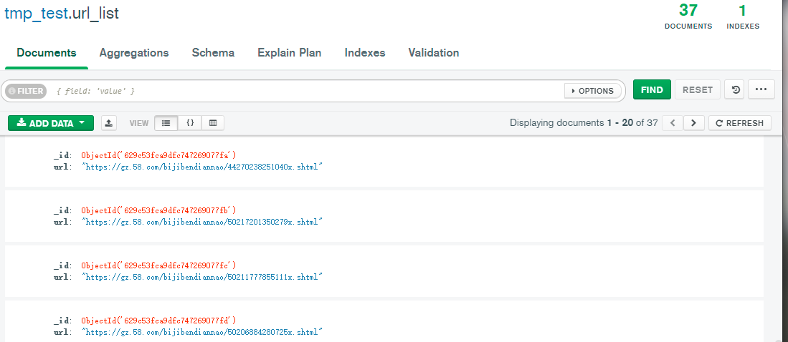This screenshot has height=342, width=788.
Task: Click the 37 DOCUMENTS counter
Action: (x=688, y=16)
